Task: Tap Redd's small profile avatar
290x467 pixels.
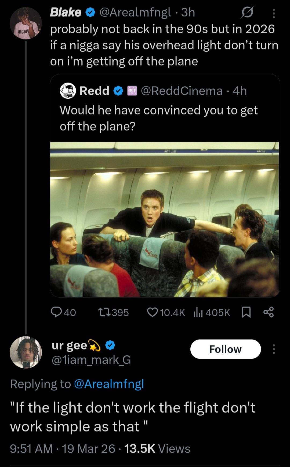Action: point(68,91)
